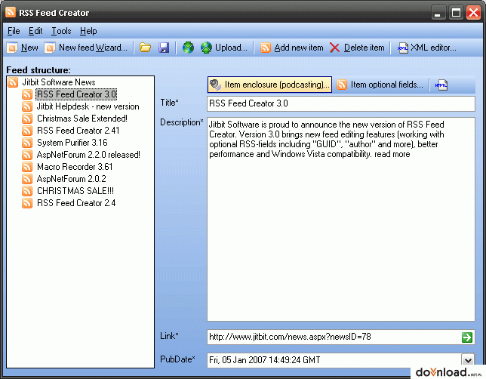
Task: Select CHRISTMAS SALE!!! item
Action: click(75, 191)
